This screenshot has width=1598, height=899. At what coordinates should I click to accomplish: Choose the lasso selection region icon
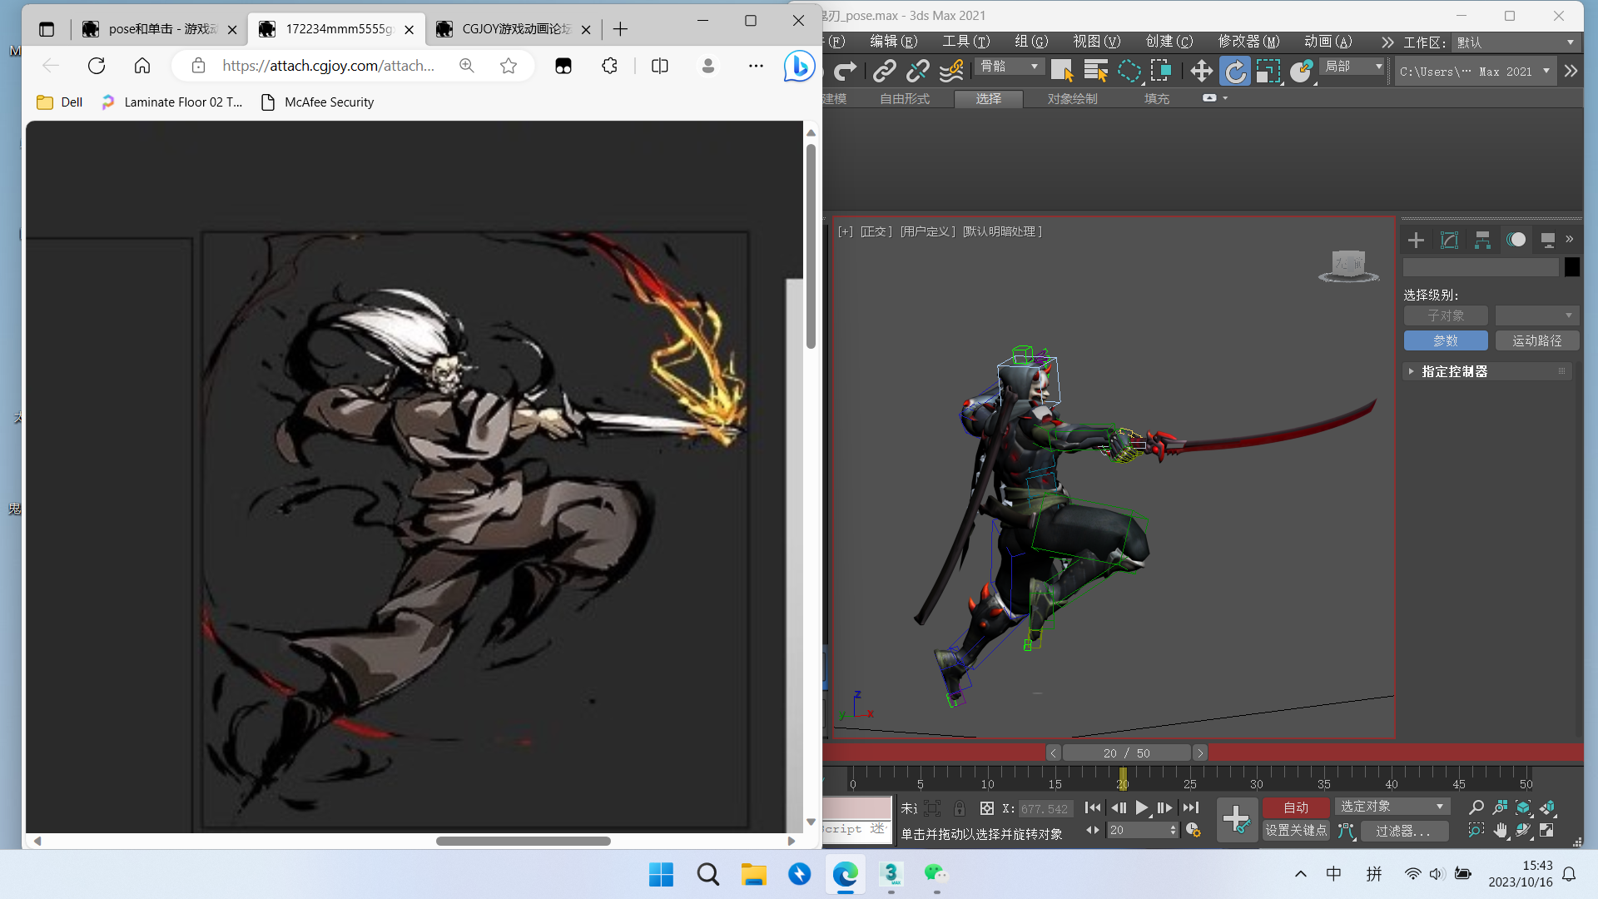coord(1129,72)
